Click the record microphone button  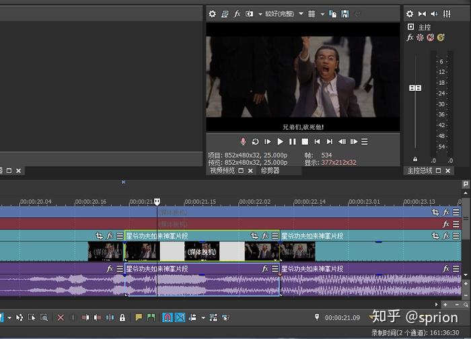point(243,141)
